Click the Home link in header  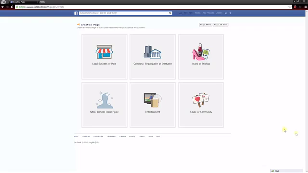point(198,13)
